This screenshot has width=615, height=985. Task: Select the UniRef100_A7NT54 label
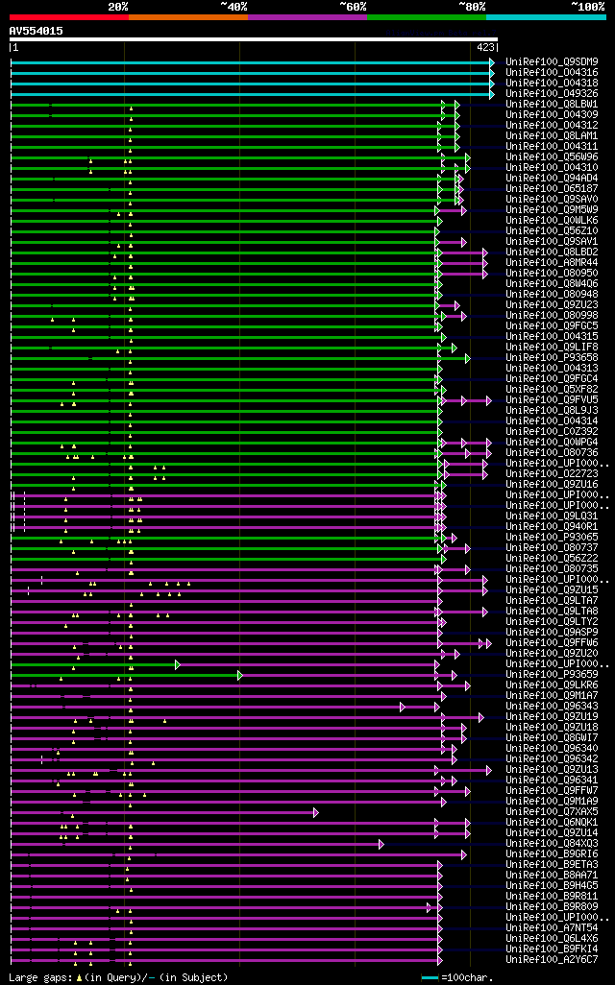553,927
